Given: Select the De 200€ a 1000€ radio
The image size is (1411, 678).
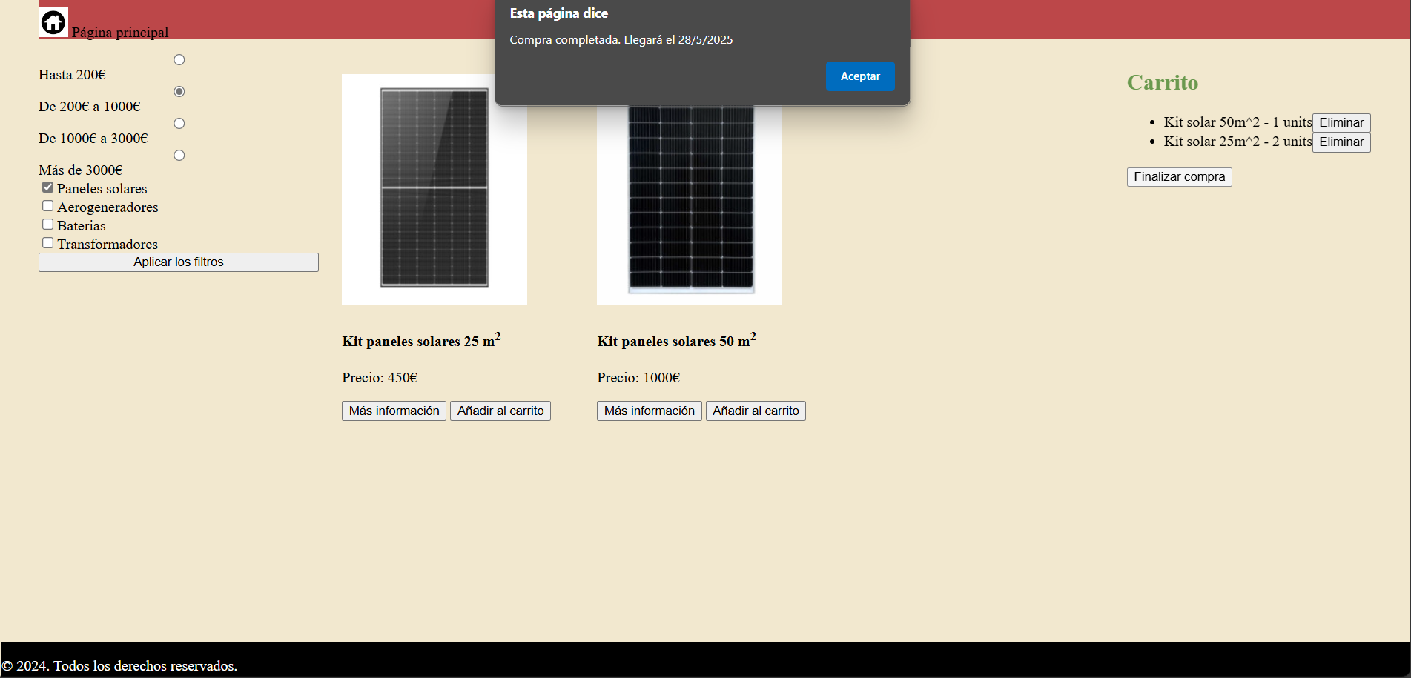Looking at the screenshot, I should (x=179, y=92).
